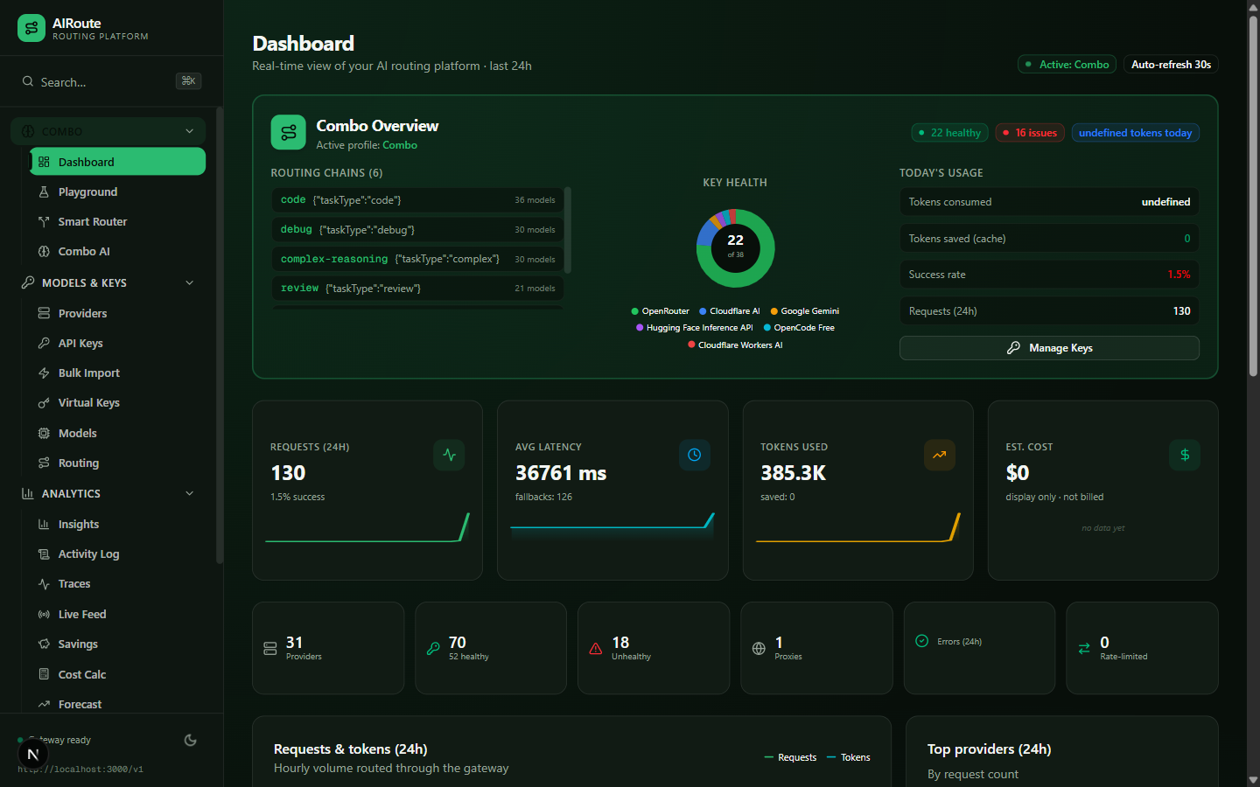Click the Proxies globe icon
The width and height of the screenshot is (1260, 787).
[759, 648]
